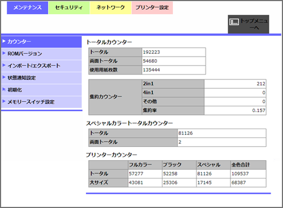Click the ブラック column header

point(179,165)
